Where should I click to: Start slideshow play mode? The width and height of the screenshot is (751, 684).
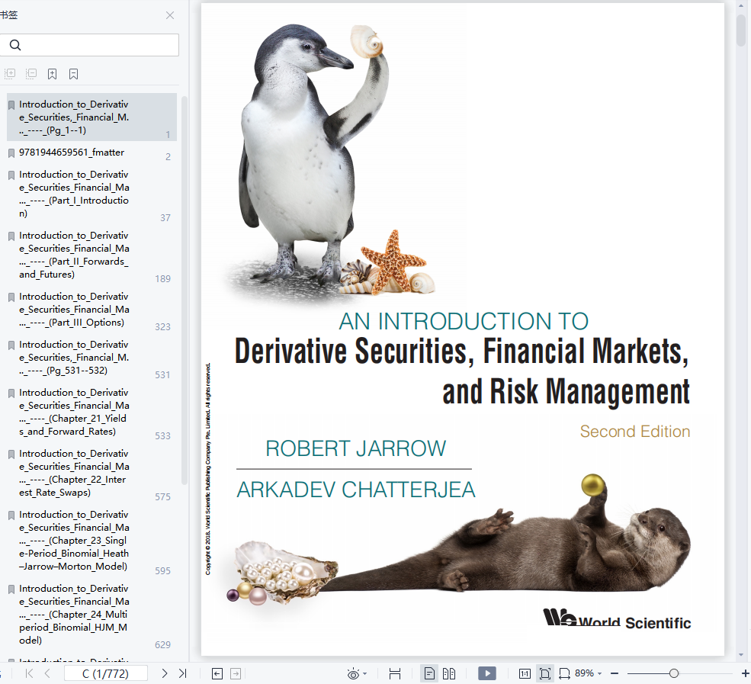487,673
